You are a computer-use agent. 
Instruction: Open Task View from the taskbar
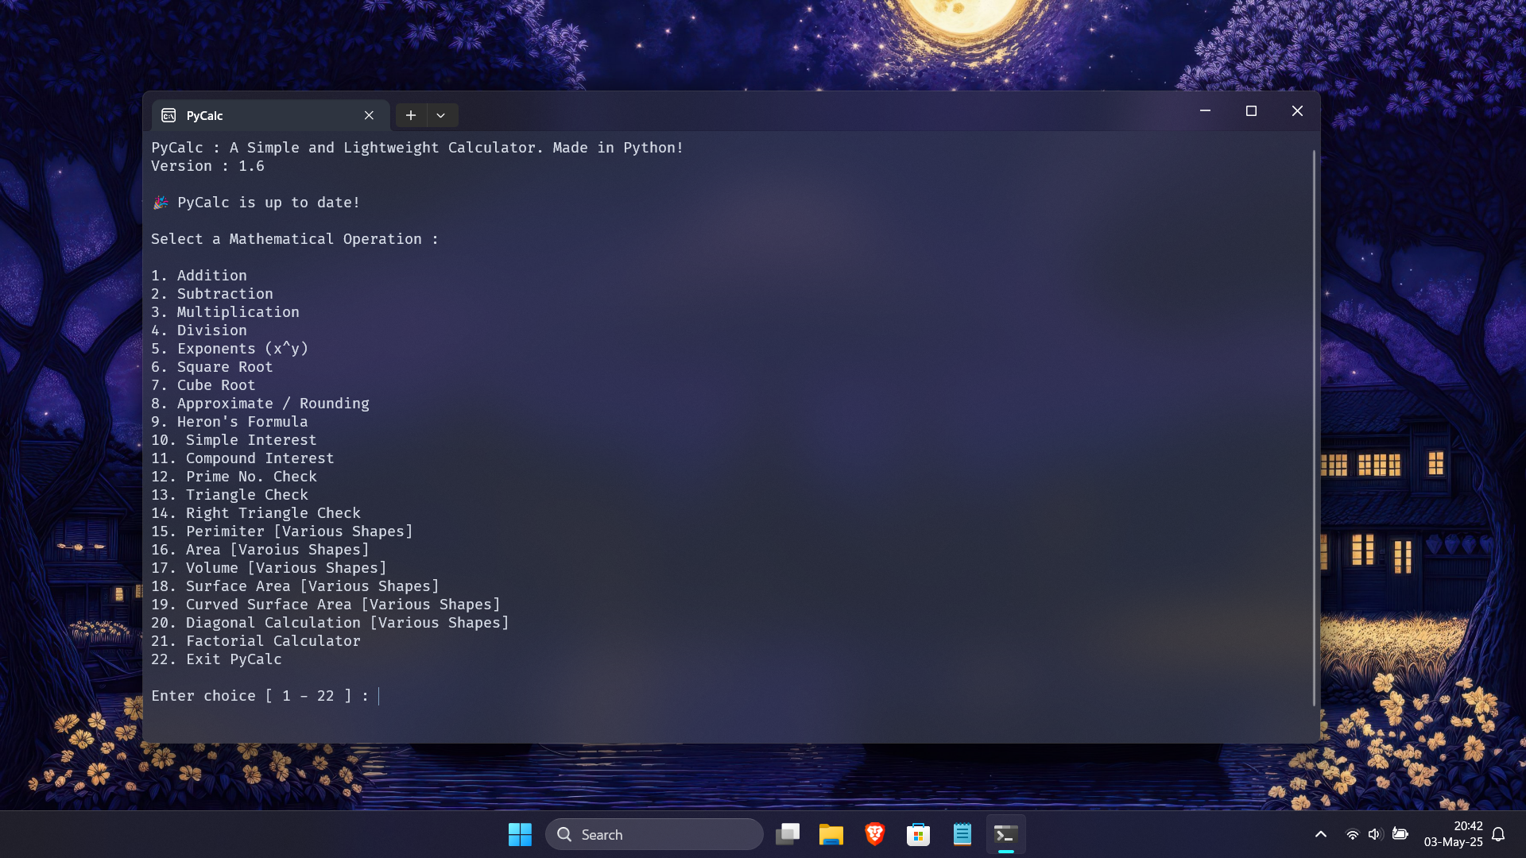coord(788,834)
